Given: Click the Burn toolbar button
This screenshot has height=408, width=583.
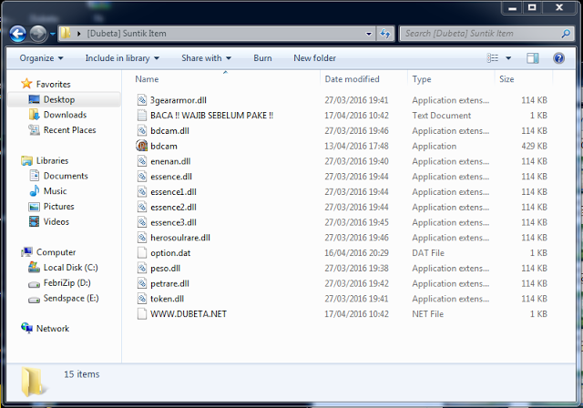Looking at the screenshot, I should coord(262,58).
